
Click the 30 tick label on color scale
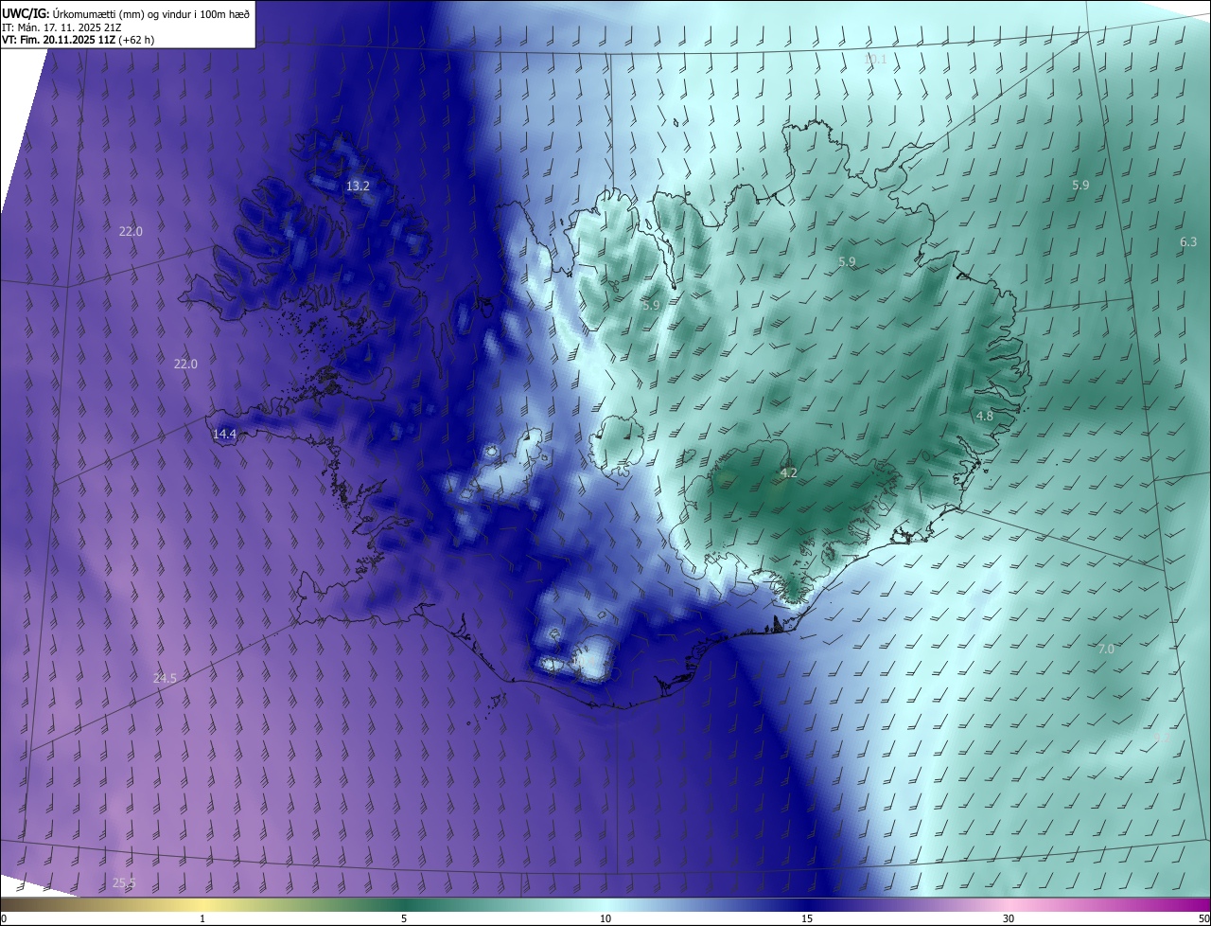tap(1009, 918)
